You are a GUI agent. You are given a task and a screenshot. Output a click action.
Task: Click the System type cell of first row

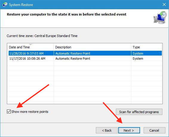click(x=138, y=53)
